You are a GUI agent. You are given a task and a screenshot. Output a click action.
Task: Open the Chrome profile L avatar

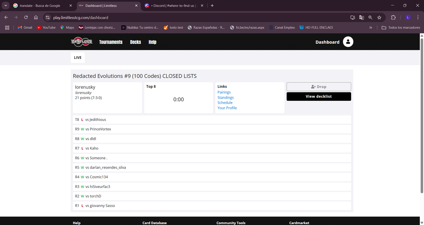(x=408, y=17)
